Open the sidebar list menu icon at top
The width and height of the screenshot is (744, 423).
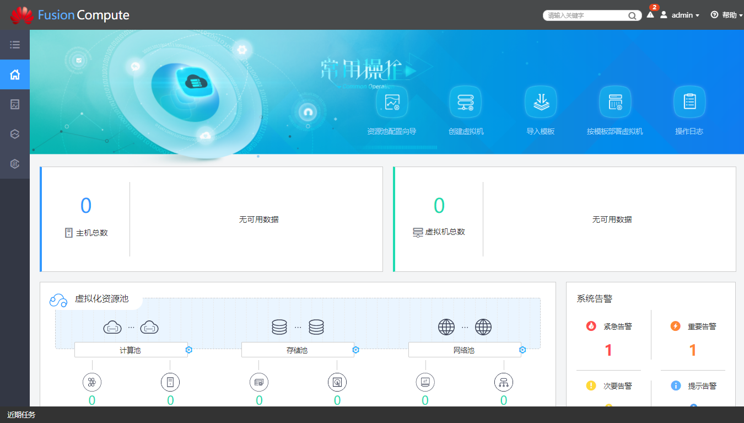point(15,45)
